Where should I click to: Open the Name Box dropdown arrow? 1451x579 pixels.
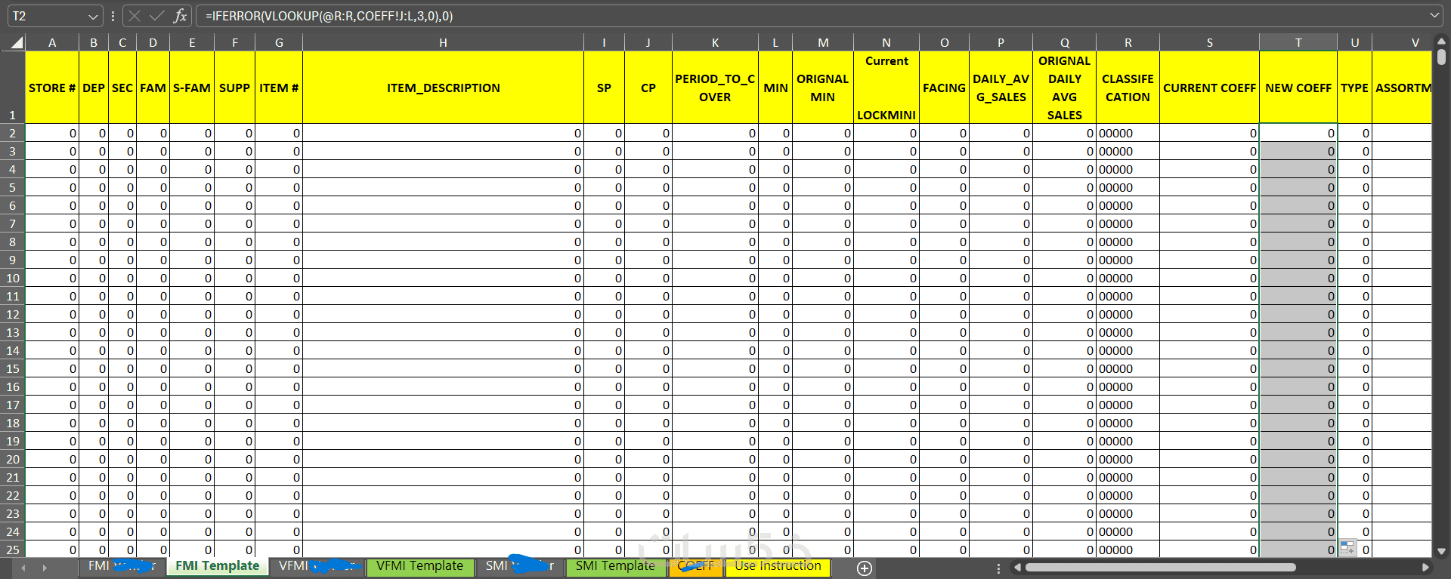[93, 16]
